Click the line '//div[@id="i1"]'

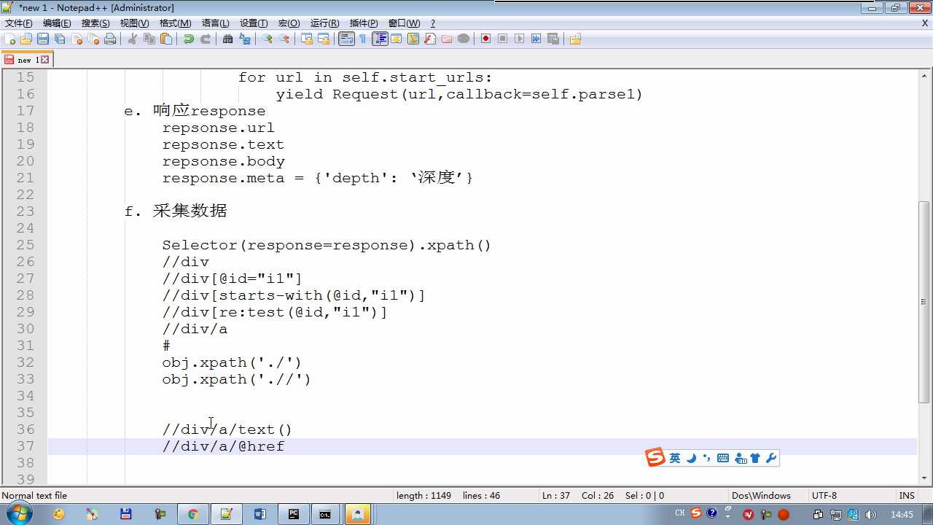point(232,279)
